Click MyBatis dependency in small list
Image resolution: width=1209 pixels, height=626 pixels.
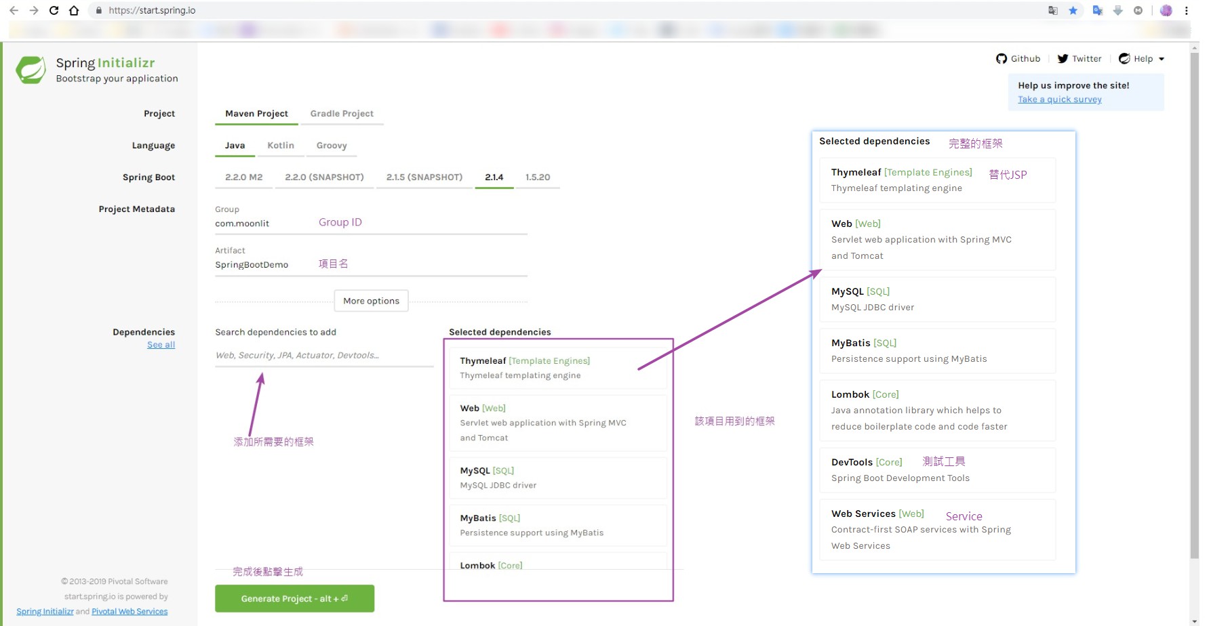click(x=557, y=525)
